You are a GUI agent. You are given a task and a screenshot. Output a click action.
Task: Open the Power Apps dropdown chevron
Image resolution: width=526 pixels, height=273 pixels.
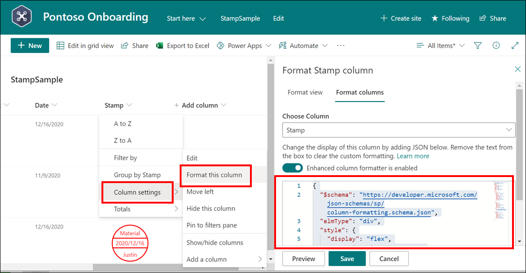(269, 46)
